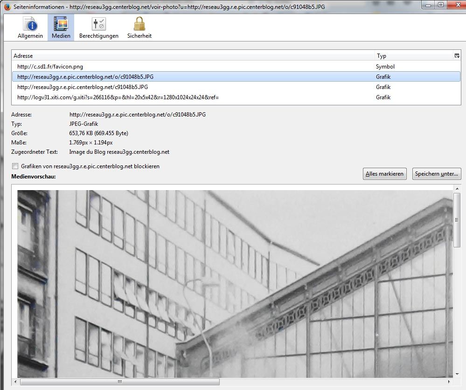Maximize the Seiteninformationen window
Image resolution: width=466 pixels, height=390 pixels.
(x=440, y=6)
